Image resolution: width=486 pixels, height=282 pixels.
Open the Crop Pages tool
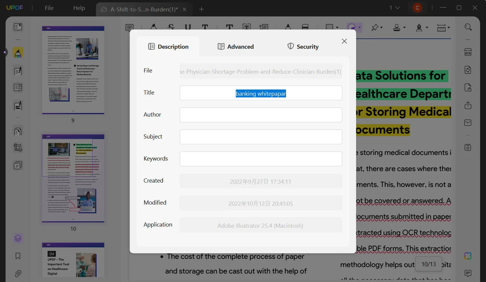coord(18,148)
